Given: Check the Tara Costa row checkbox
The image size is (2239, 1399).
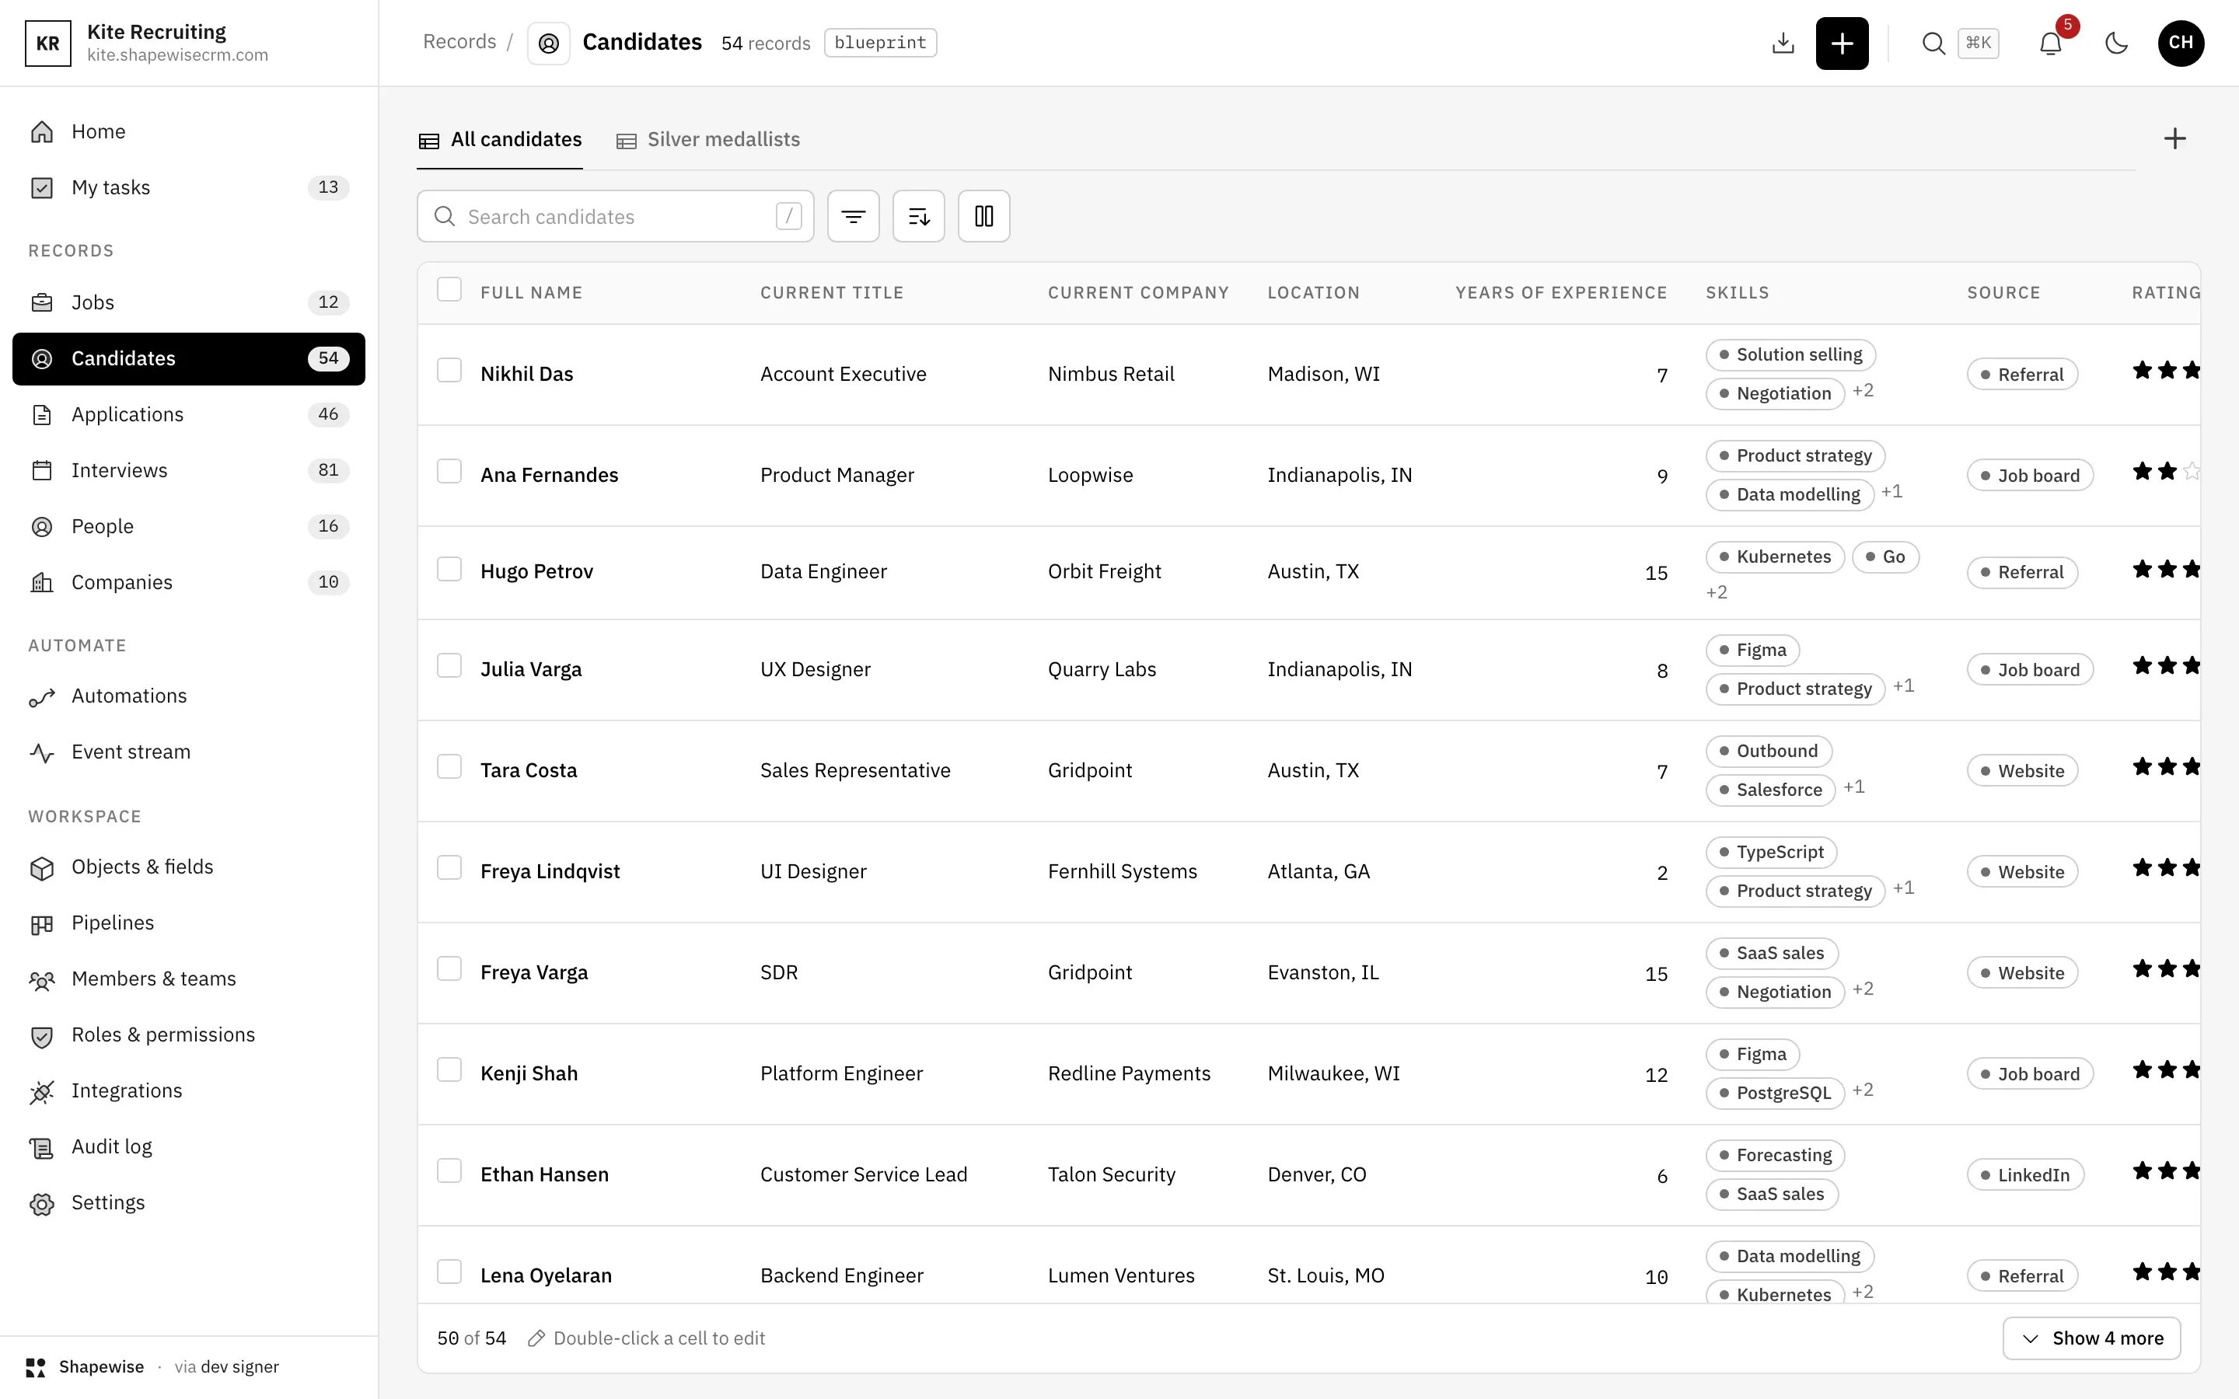Looking at the screenshot, I should pyautogui.click(x=449, y=767).
